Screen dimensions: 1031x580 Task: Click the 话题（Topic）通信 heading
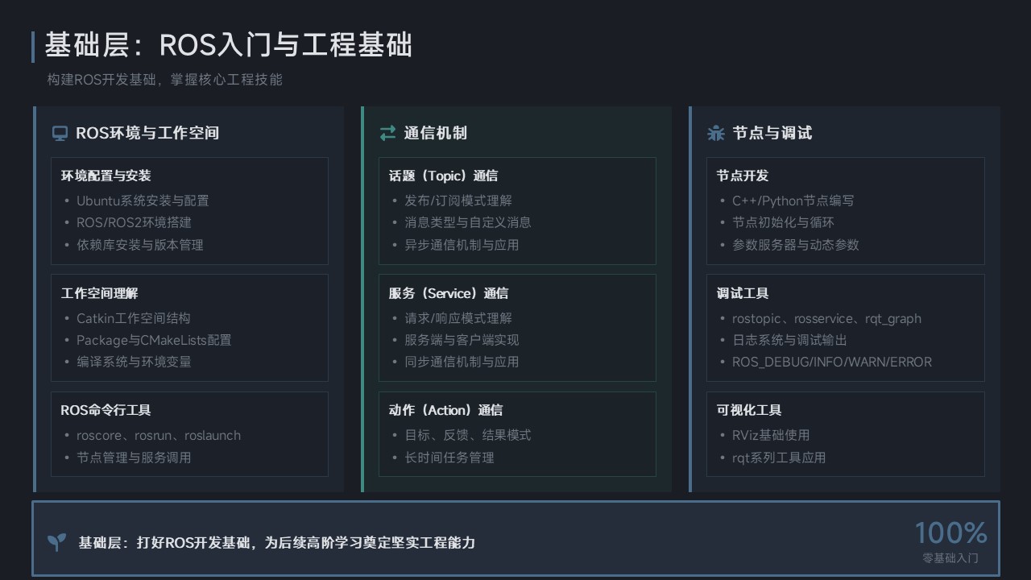click(x=443, y=176)
